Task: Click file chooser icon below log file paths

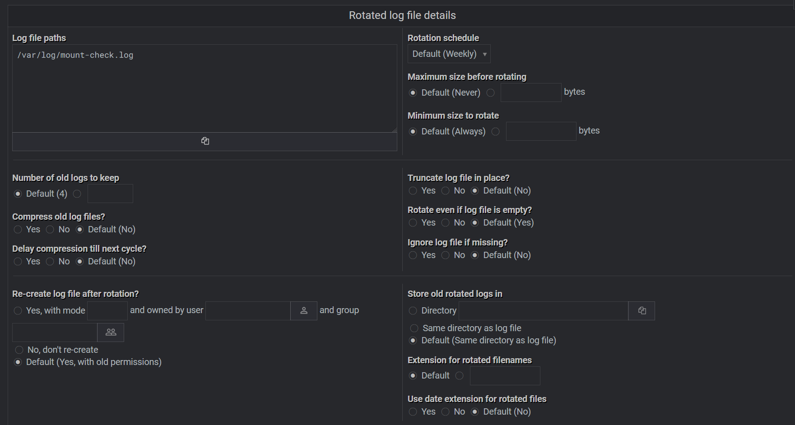Action: [x=205, y=141]
